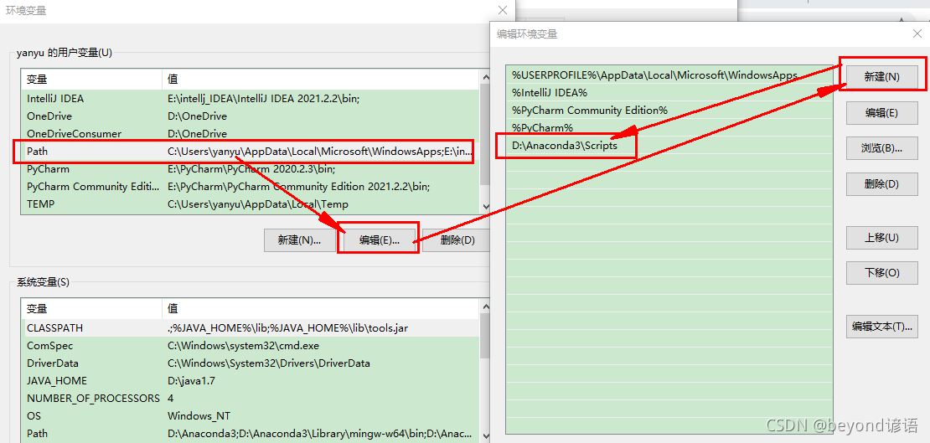Image resolution: width=930 pixels, height=443 pixels.
Task: Click user variables list scroll up arrow
Action: click(485, 76)
